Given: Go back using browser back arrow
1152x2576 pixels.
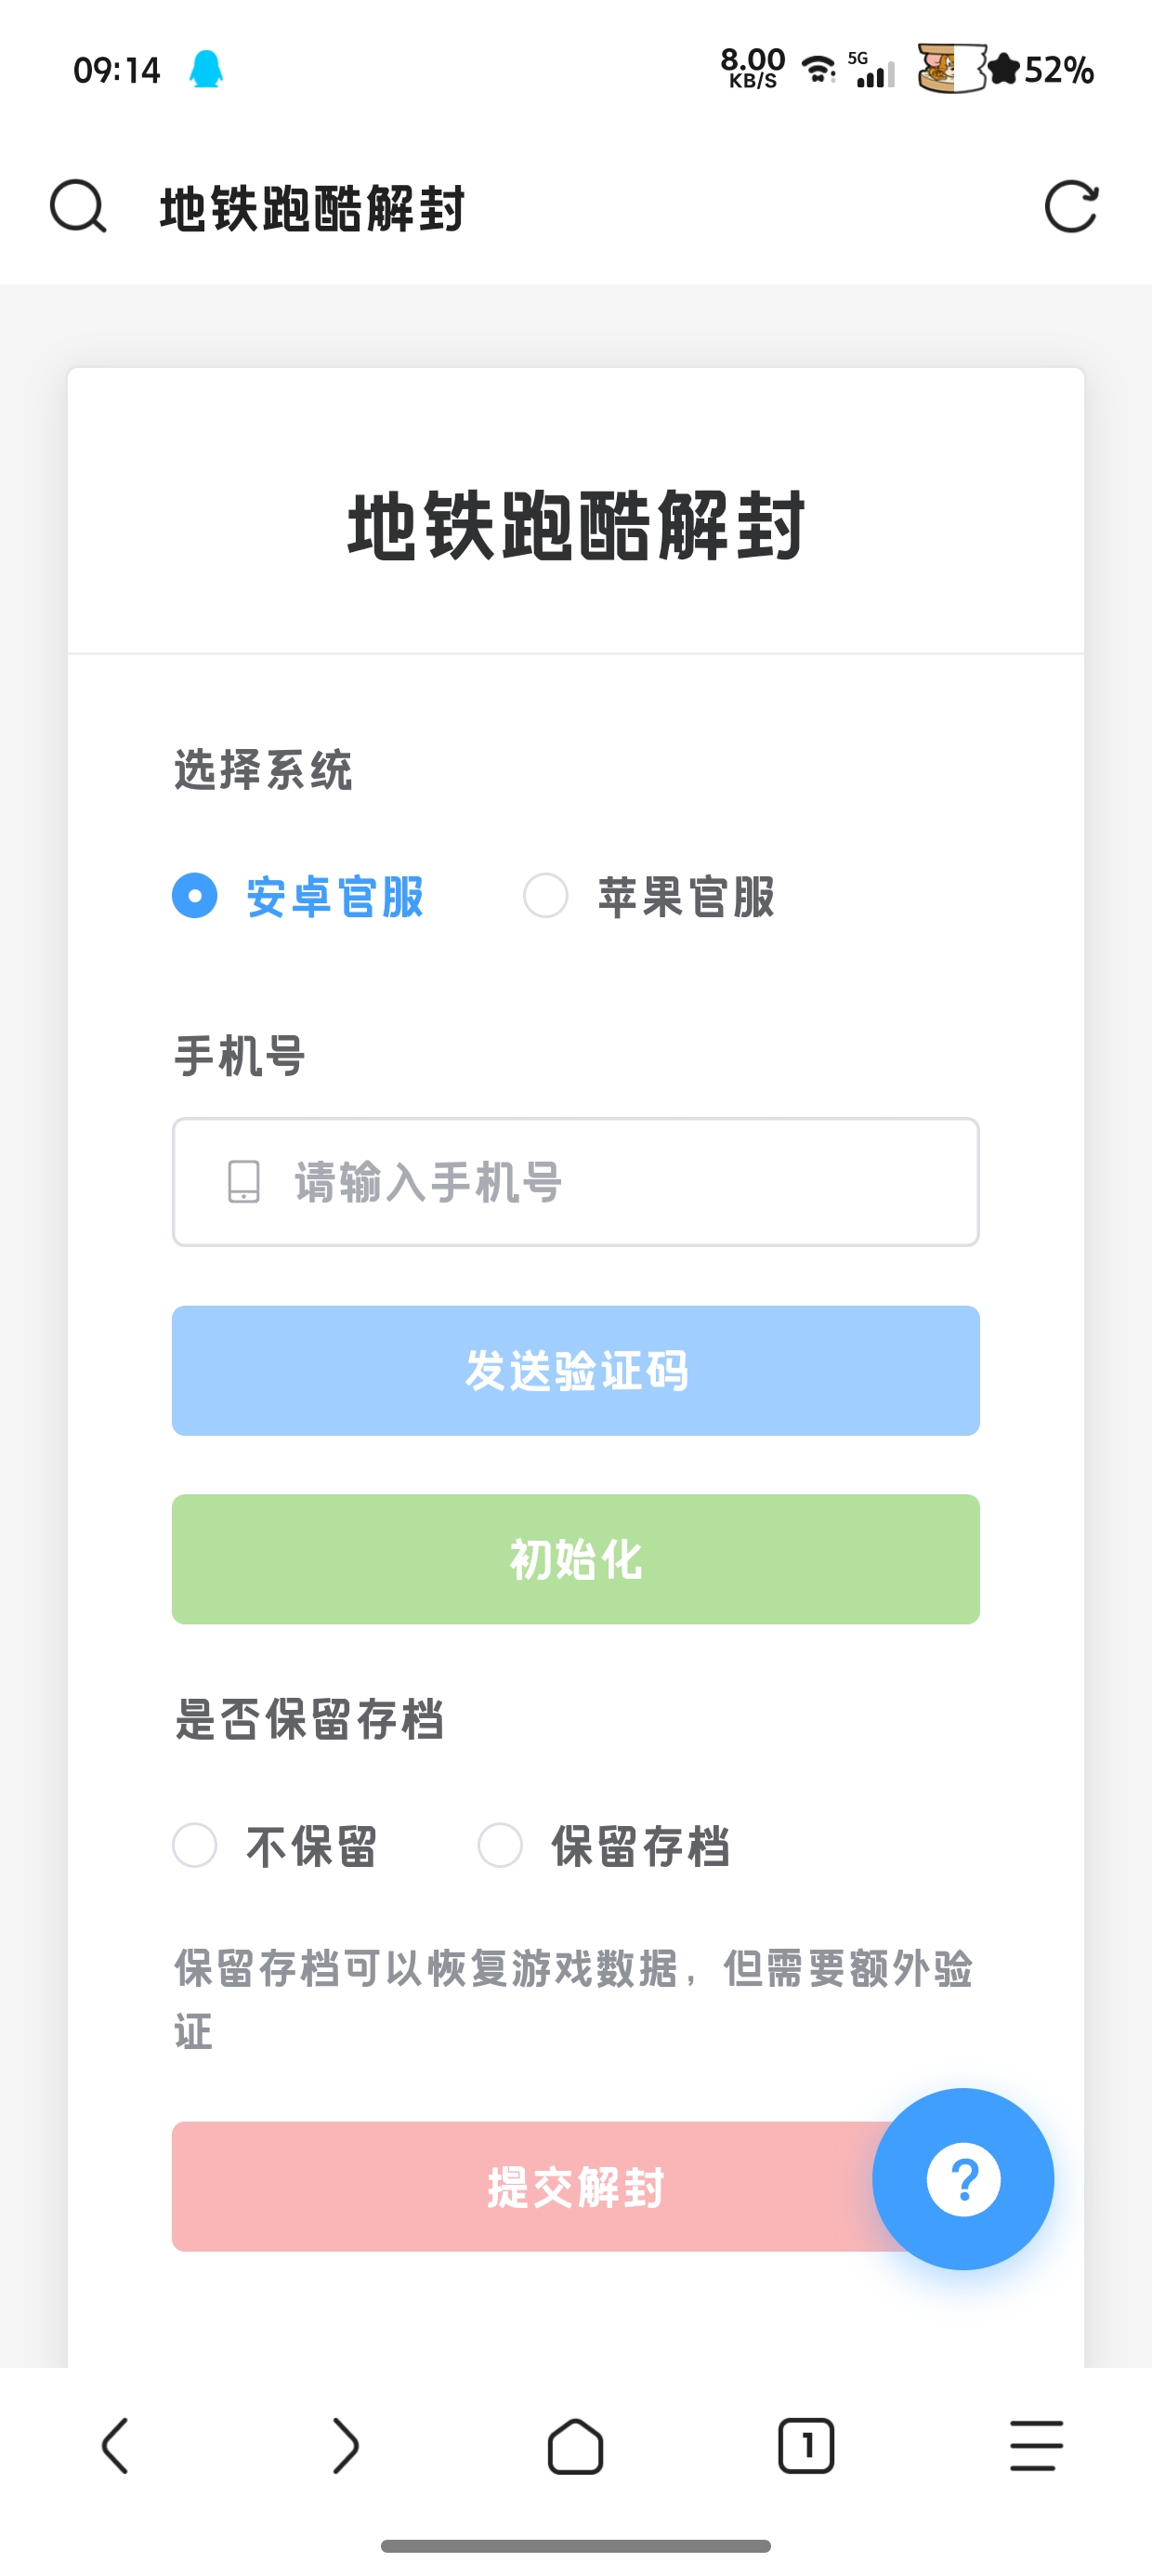Looking at the screenshot, I should click(x=116, y=2446).
